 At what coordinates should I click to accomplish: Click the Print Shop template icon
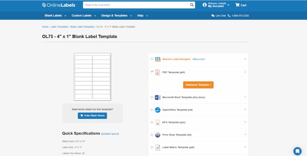coord(157,135)
